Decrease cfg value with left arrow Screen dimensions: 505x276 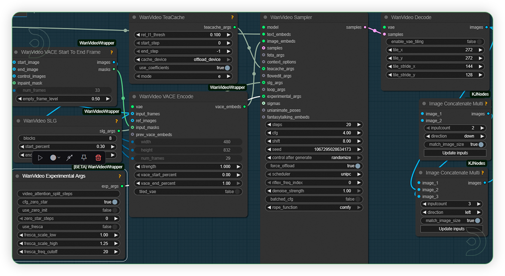tap(269, 133)
